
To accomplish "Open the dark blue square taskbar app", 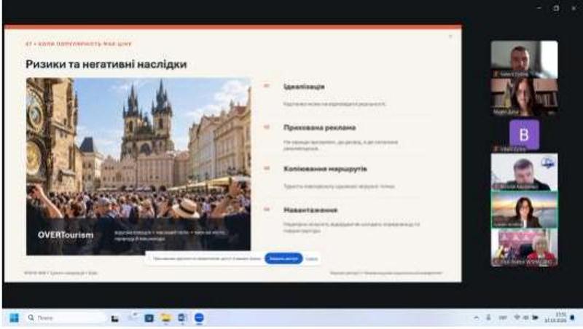I will pos(149,318).
